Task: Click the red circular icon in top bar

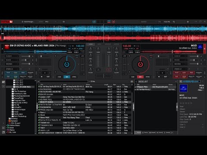Action: 113,22
